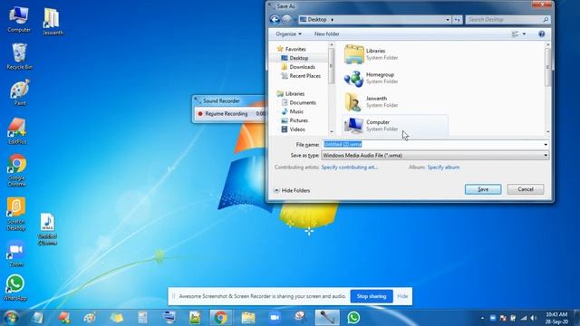Viewport: 580px width, 326px height.
Task: Click the Forward arrow in Save As
Action: [286, 19]
